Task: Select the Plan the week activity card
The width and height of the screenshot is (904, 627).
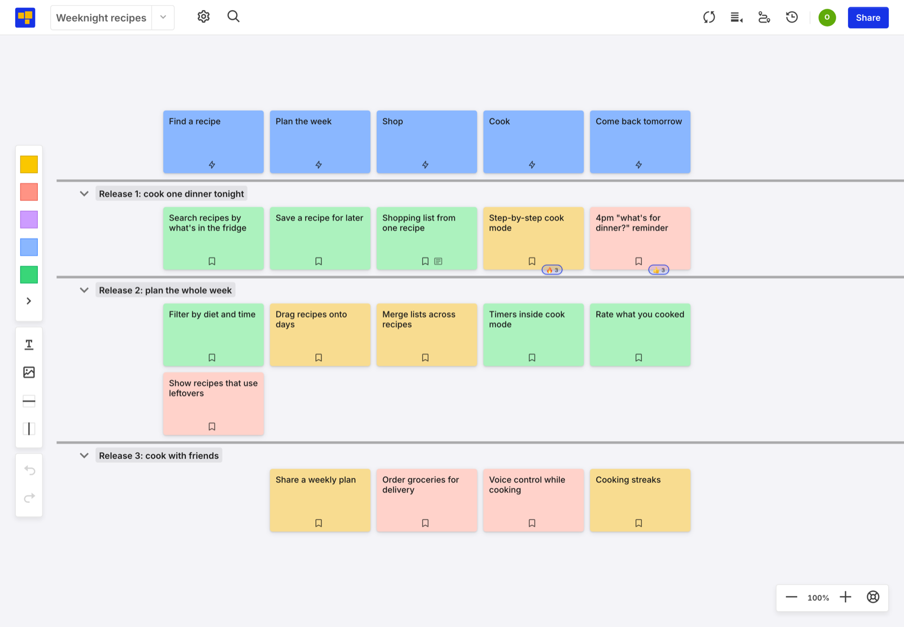Action: pyautogui.click(x=320, y=142)
